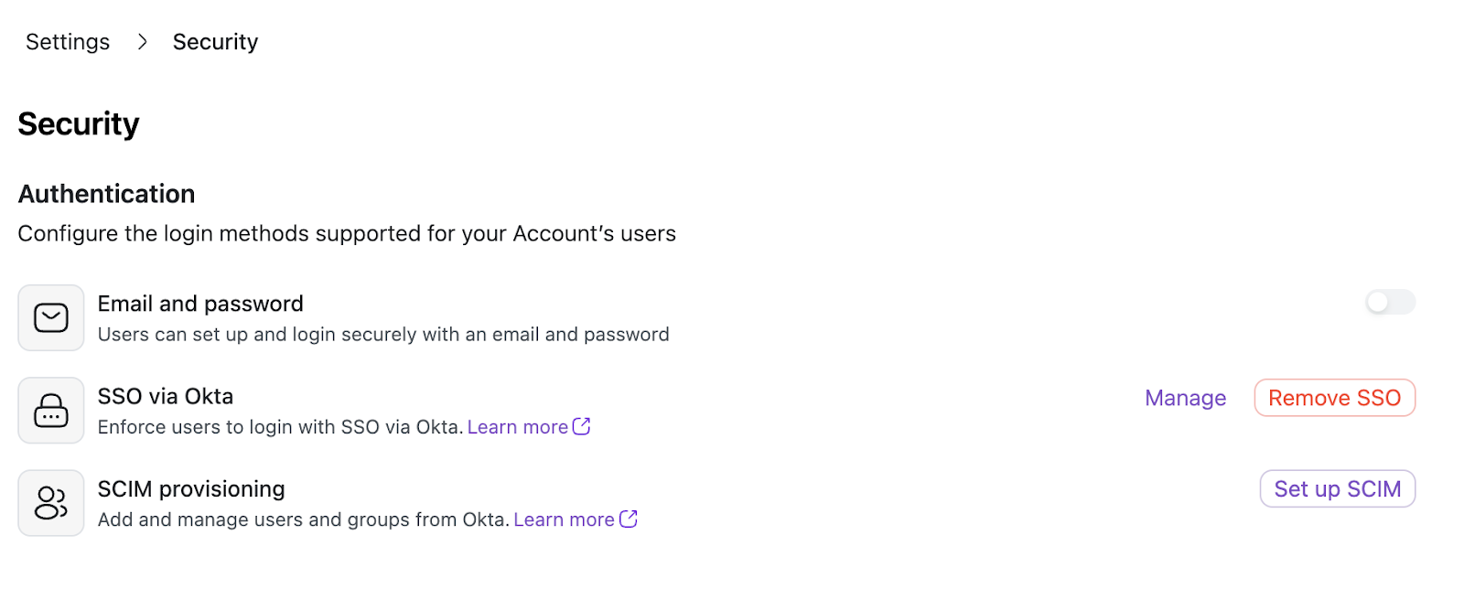The image size is (1464, 610).
Task: Click the SCIM provisioning title
Action: tap(191, 489)
